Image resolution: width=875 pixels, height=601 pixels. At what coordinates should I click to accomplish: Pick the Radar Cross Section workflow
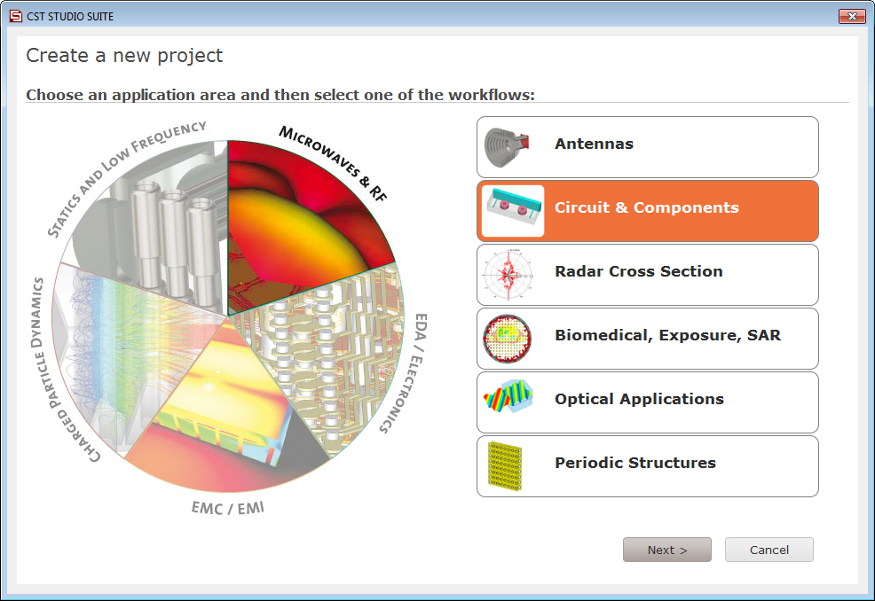coord(647,274)
